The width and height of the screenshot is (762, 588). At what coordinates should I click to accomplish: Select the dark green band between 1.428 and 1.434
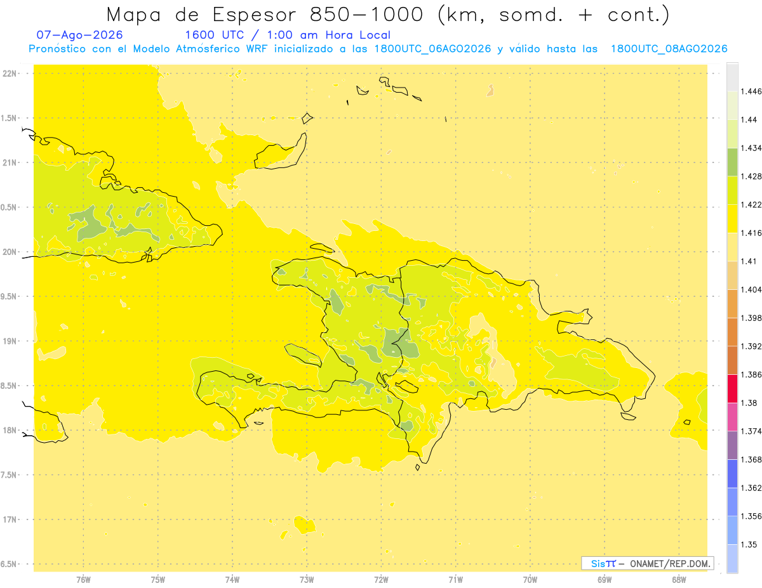click(732, 162)
